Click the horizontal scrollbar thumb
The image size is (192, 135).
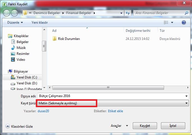tap(108, 87)
